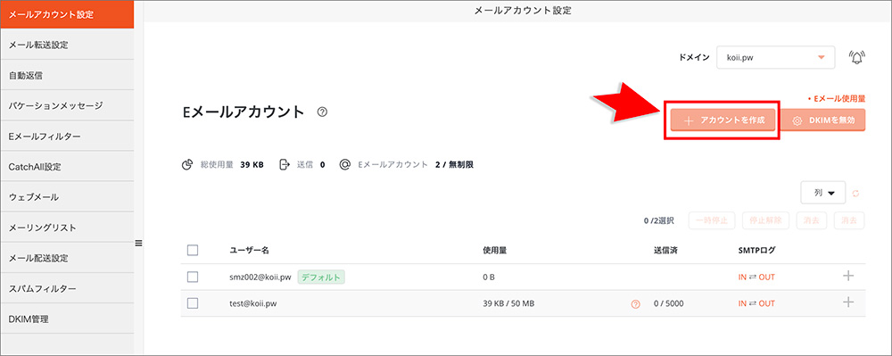This screenshot has width=892, height=356.
Task: Click the 使用量 column header
Action: (494, 250)
